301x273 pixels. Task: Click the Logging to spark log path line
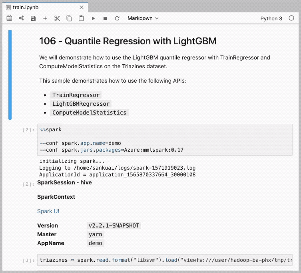[118, 168]
